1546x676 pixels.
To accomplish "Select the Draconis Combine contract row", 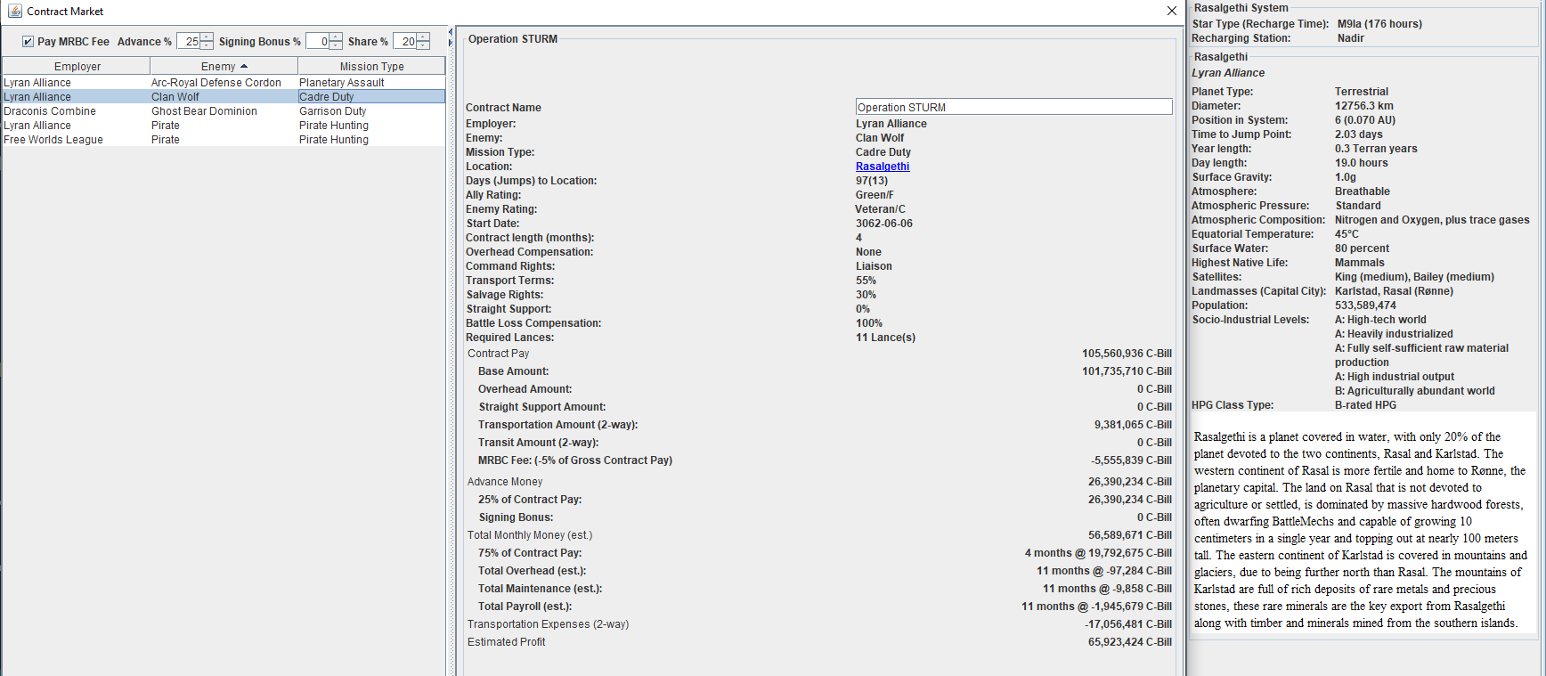I will coord(224,110).
